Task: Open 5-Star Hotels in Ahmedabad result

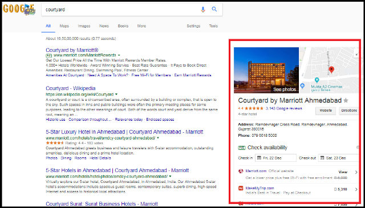Action: [x=117, y=170]
